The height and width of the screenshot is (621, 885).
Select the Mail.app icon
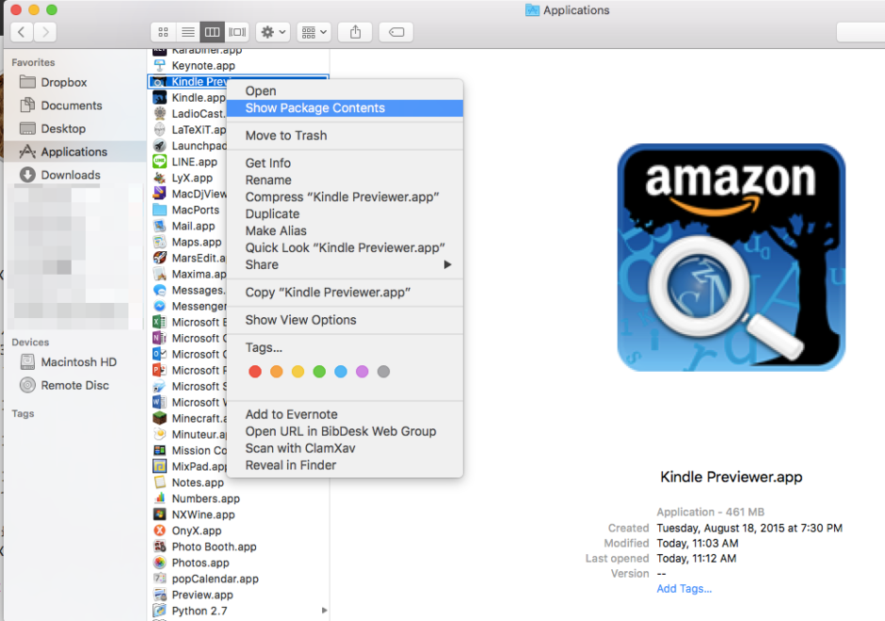(x=160, y=226)
